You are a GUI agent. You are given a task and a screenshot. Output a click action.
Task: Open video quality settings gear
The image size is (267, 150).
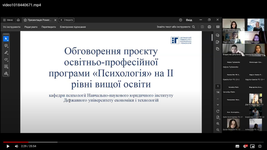pyautogui.click(x=245, y=146)
